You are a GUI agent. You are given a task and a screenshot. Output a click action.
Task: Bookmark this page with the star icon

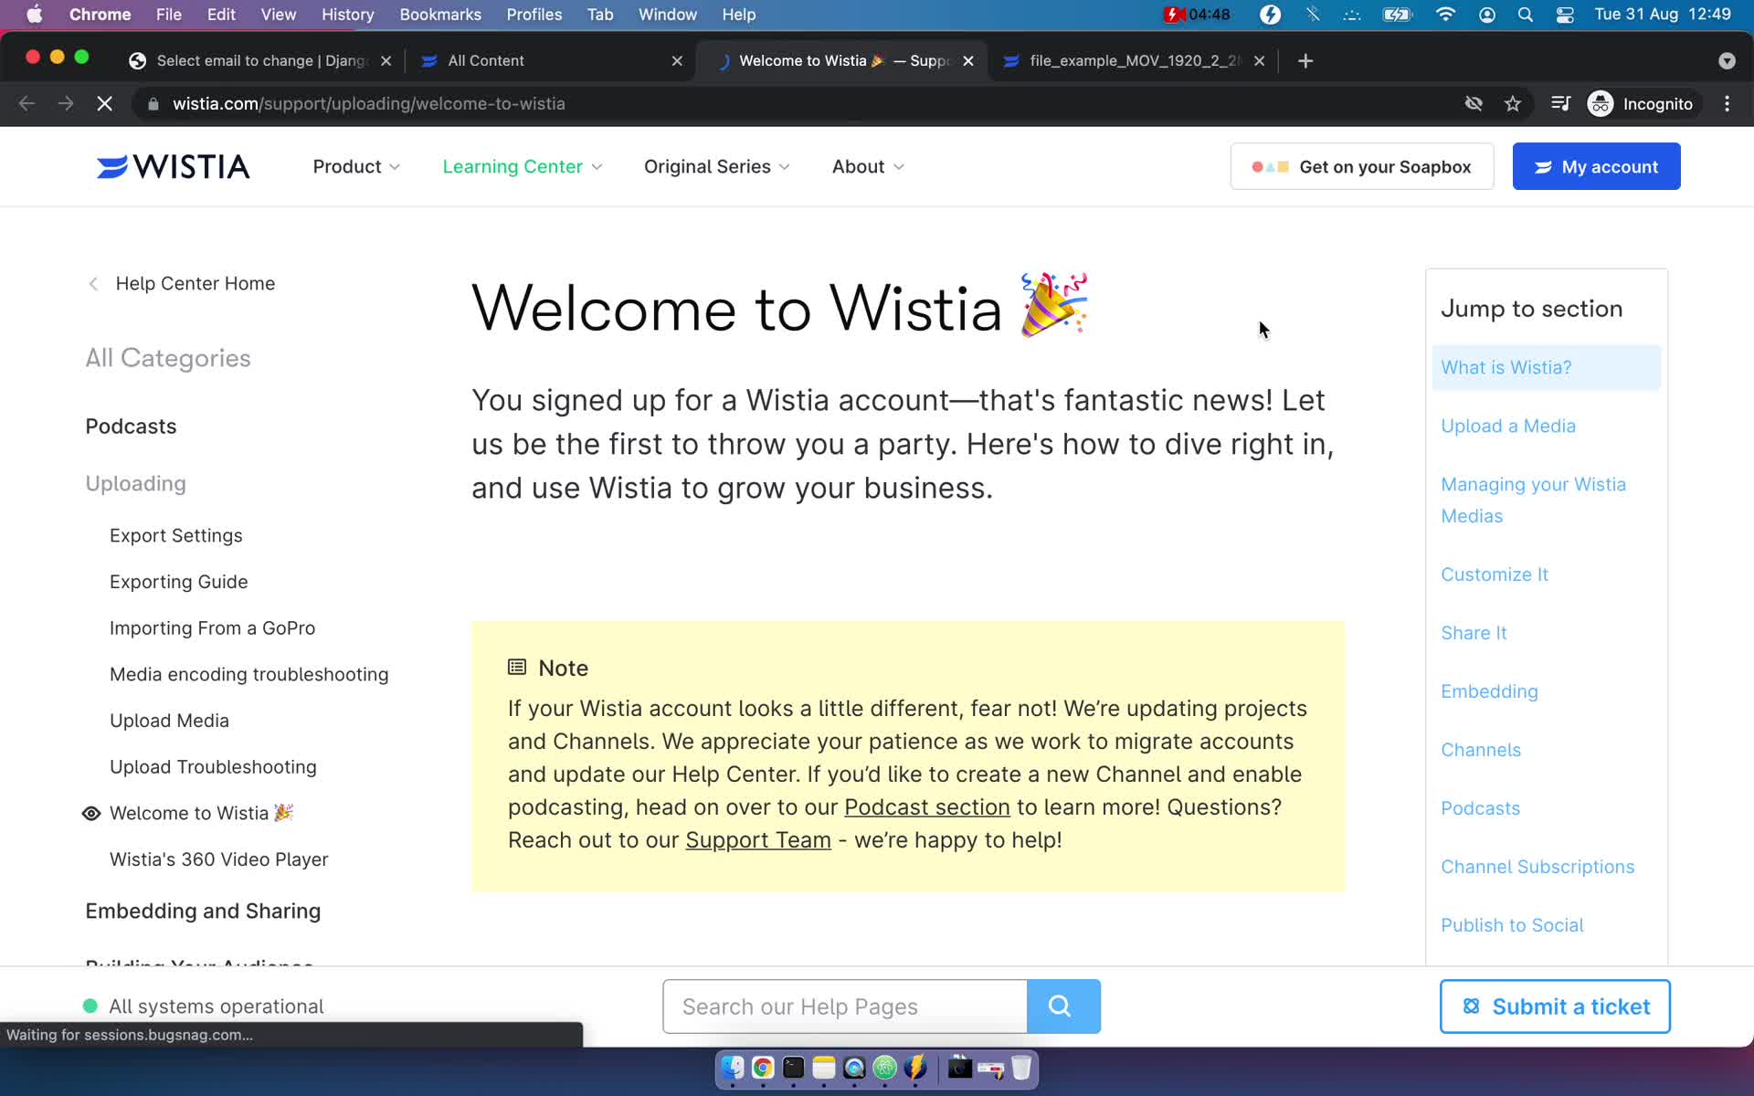(1513, 104)
